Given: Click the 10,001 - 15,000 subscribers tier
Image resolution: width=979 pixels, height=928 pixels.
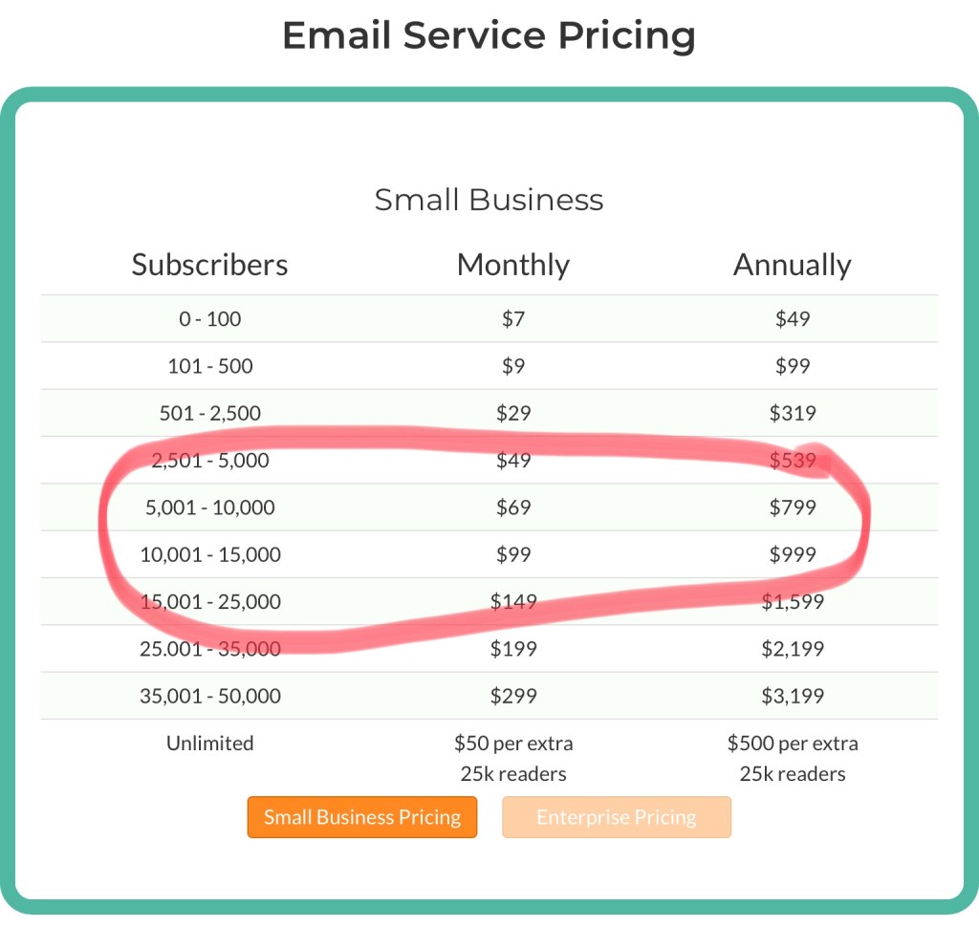Looking at the screenshot, I should [x=210, y=554].
